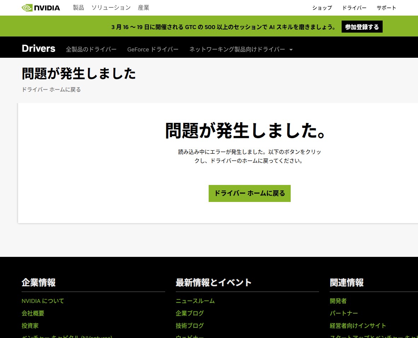Open 会社概要 in the footer
This screenshot has height=338, width=418.
click(33, 313)
